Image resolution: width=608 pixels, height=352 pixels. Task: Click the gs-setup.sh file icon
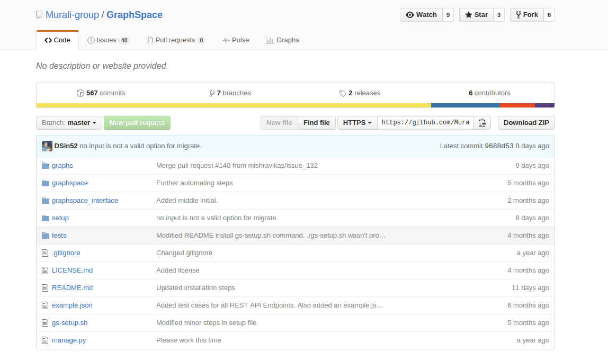pyautogui.click(x=45, y=323)
